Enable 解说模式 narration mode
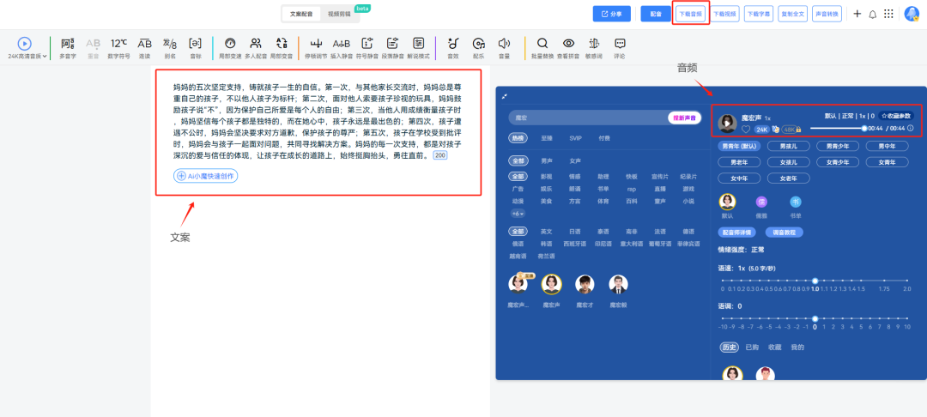Viewport: 927px width, 417px height. pyautogui.click(x=419, y=48)
